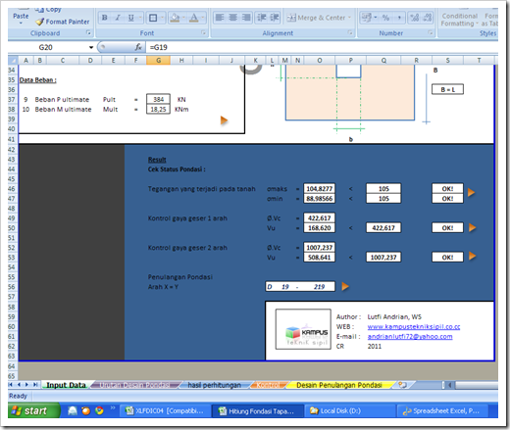Toggle Underline formatting button
This screenshot has height=430, width=510.
131,18
